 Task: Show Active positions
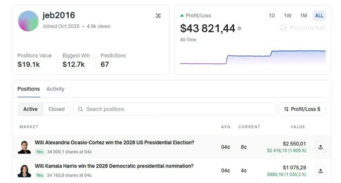(31, 109)
